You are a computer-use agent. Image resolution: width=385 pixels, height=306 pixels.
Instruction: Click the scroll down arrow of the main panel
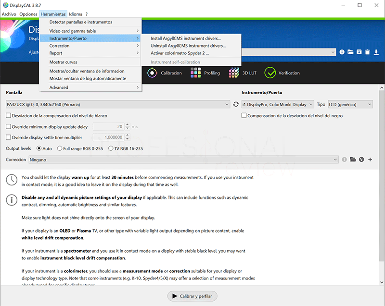click(382, 282)
